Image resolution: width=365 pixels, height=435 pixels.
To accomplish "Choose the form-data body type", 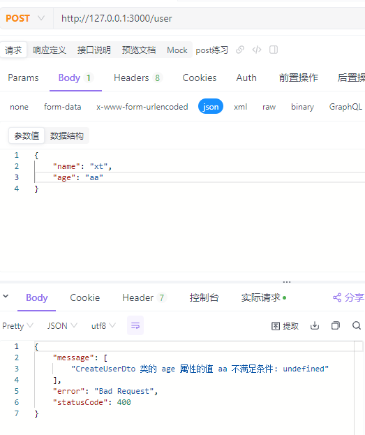I will coord(62,107).
